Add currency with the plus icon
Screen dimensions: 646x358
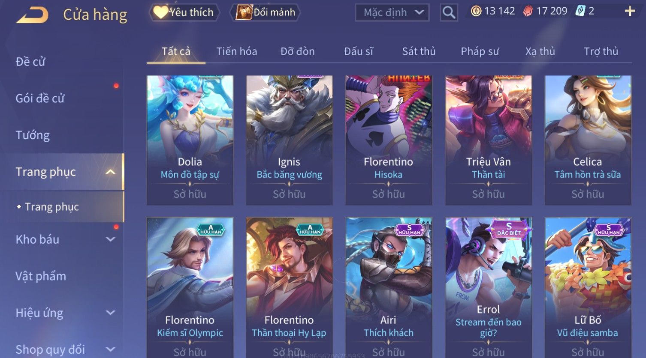coord(630,11)
